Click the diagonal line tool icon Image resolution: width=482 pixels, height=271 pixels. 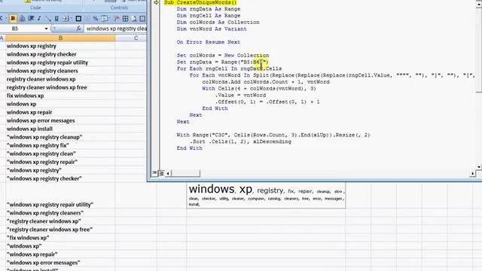coord(48,19)
